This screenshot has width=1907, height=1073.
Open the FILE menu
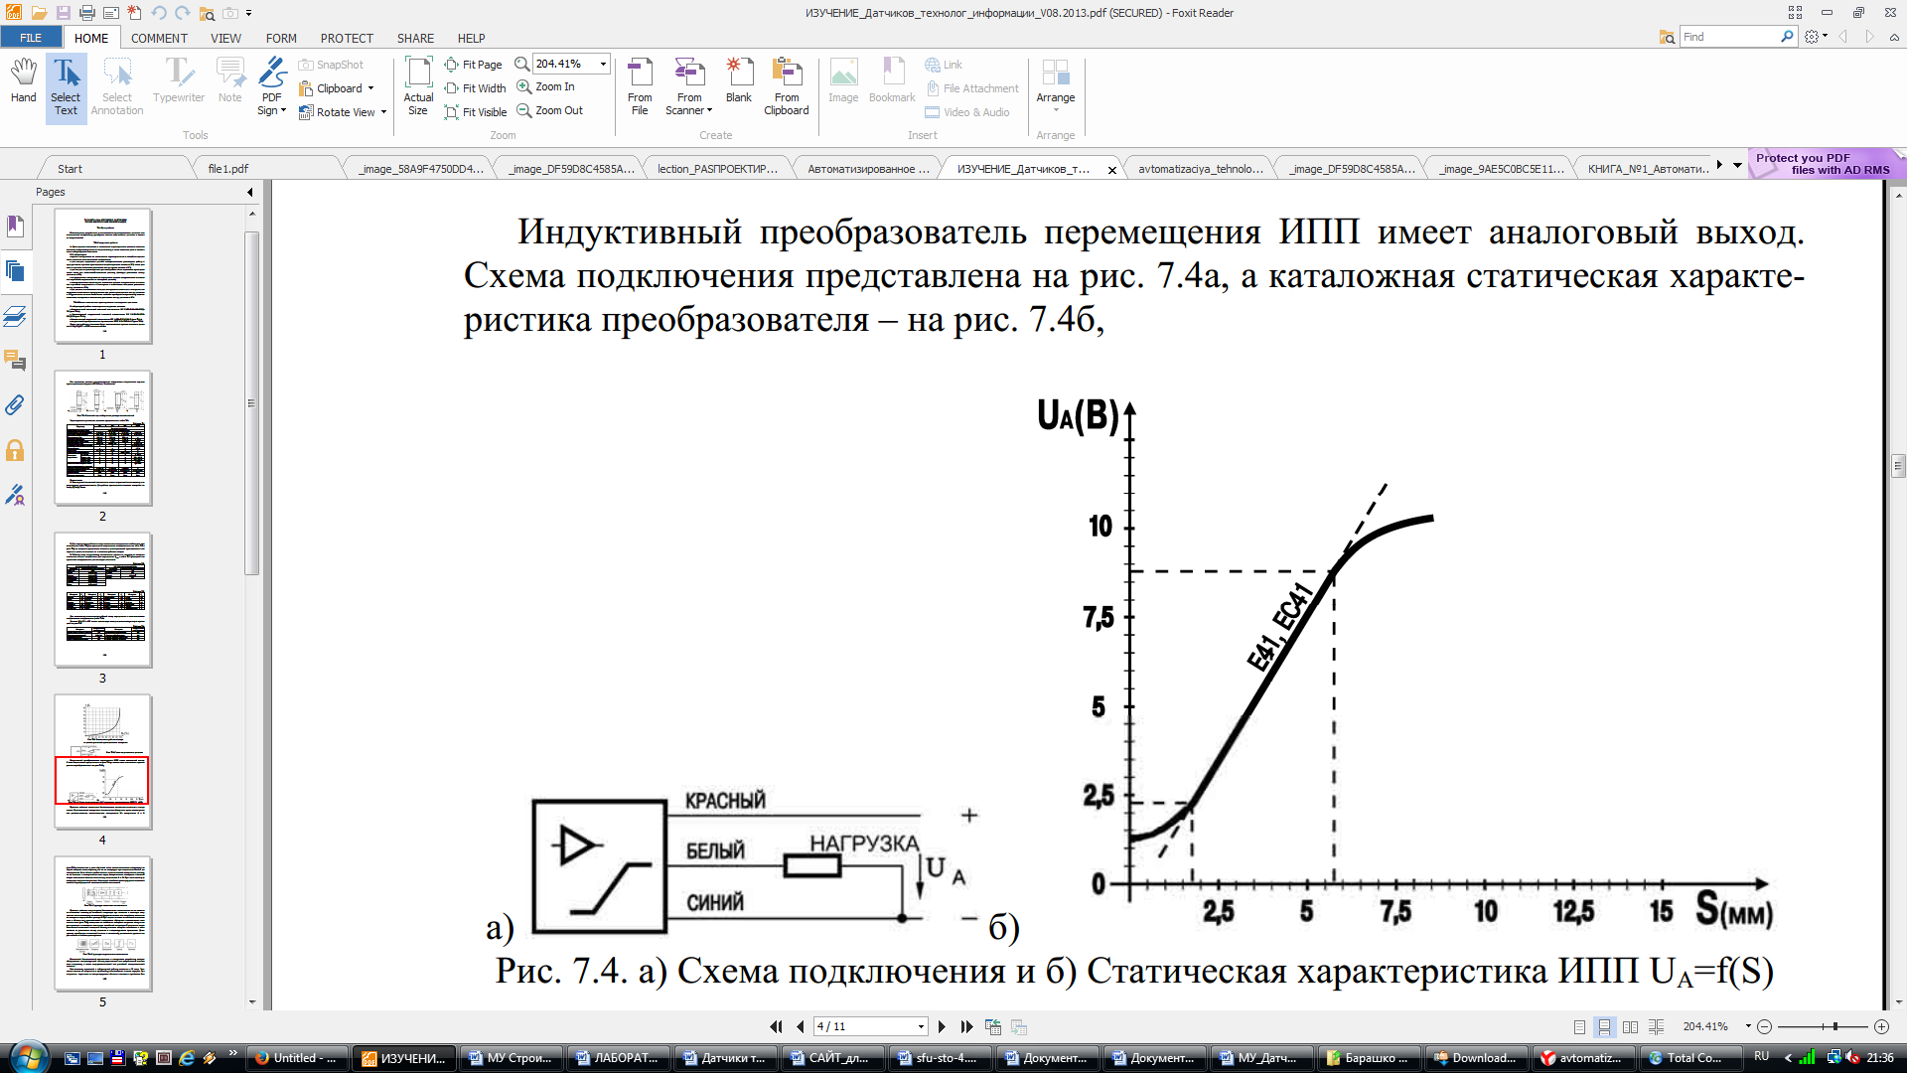(x=31, y=38)
